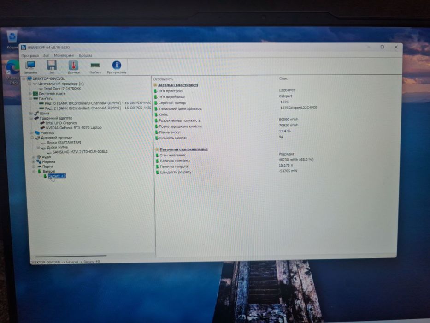This screenshot has width=430, height=323.
Task: Click the 80000 mWh design capacity value
Action: (289, 120)
